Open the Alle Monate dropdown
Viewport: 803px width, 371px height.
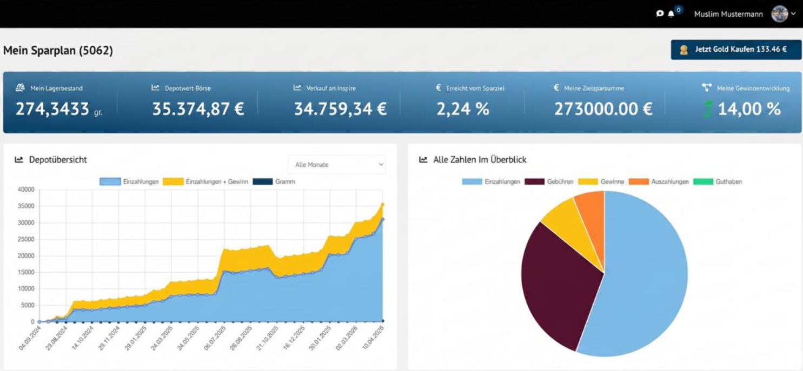(x=336, y=165)
